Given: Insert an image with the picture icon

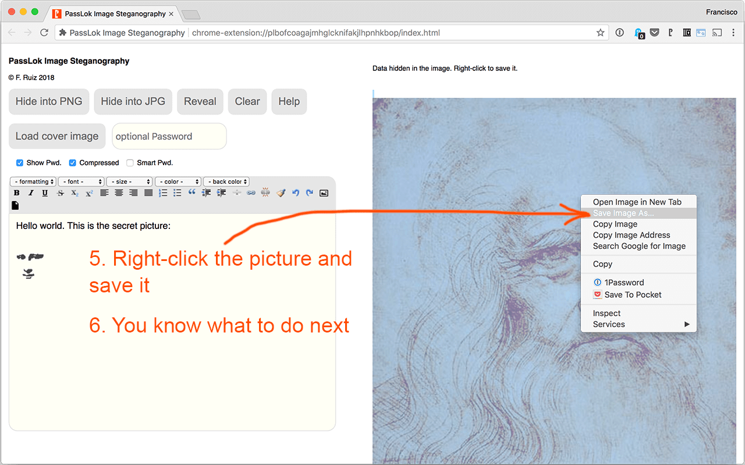Looking at the screenshot, I should (324, 193).
